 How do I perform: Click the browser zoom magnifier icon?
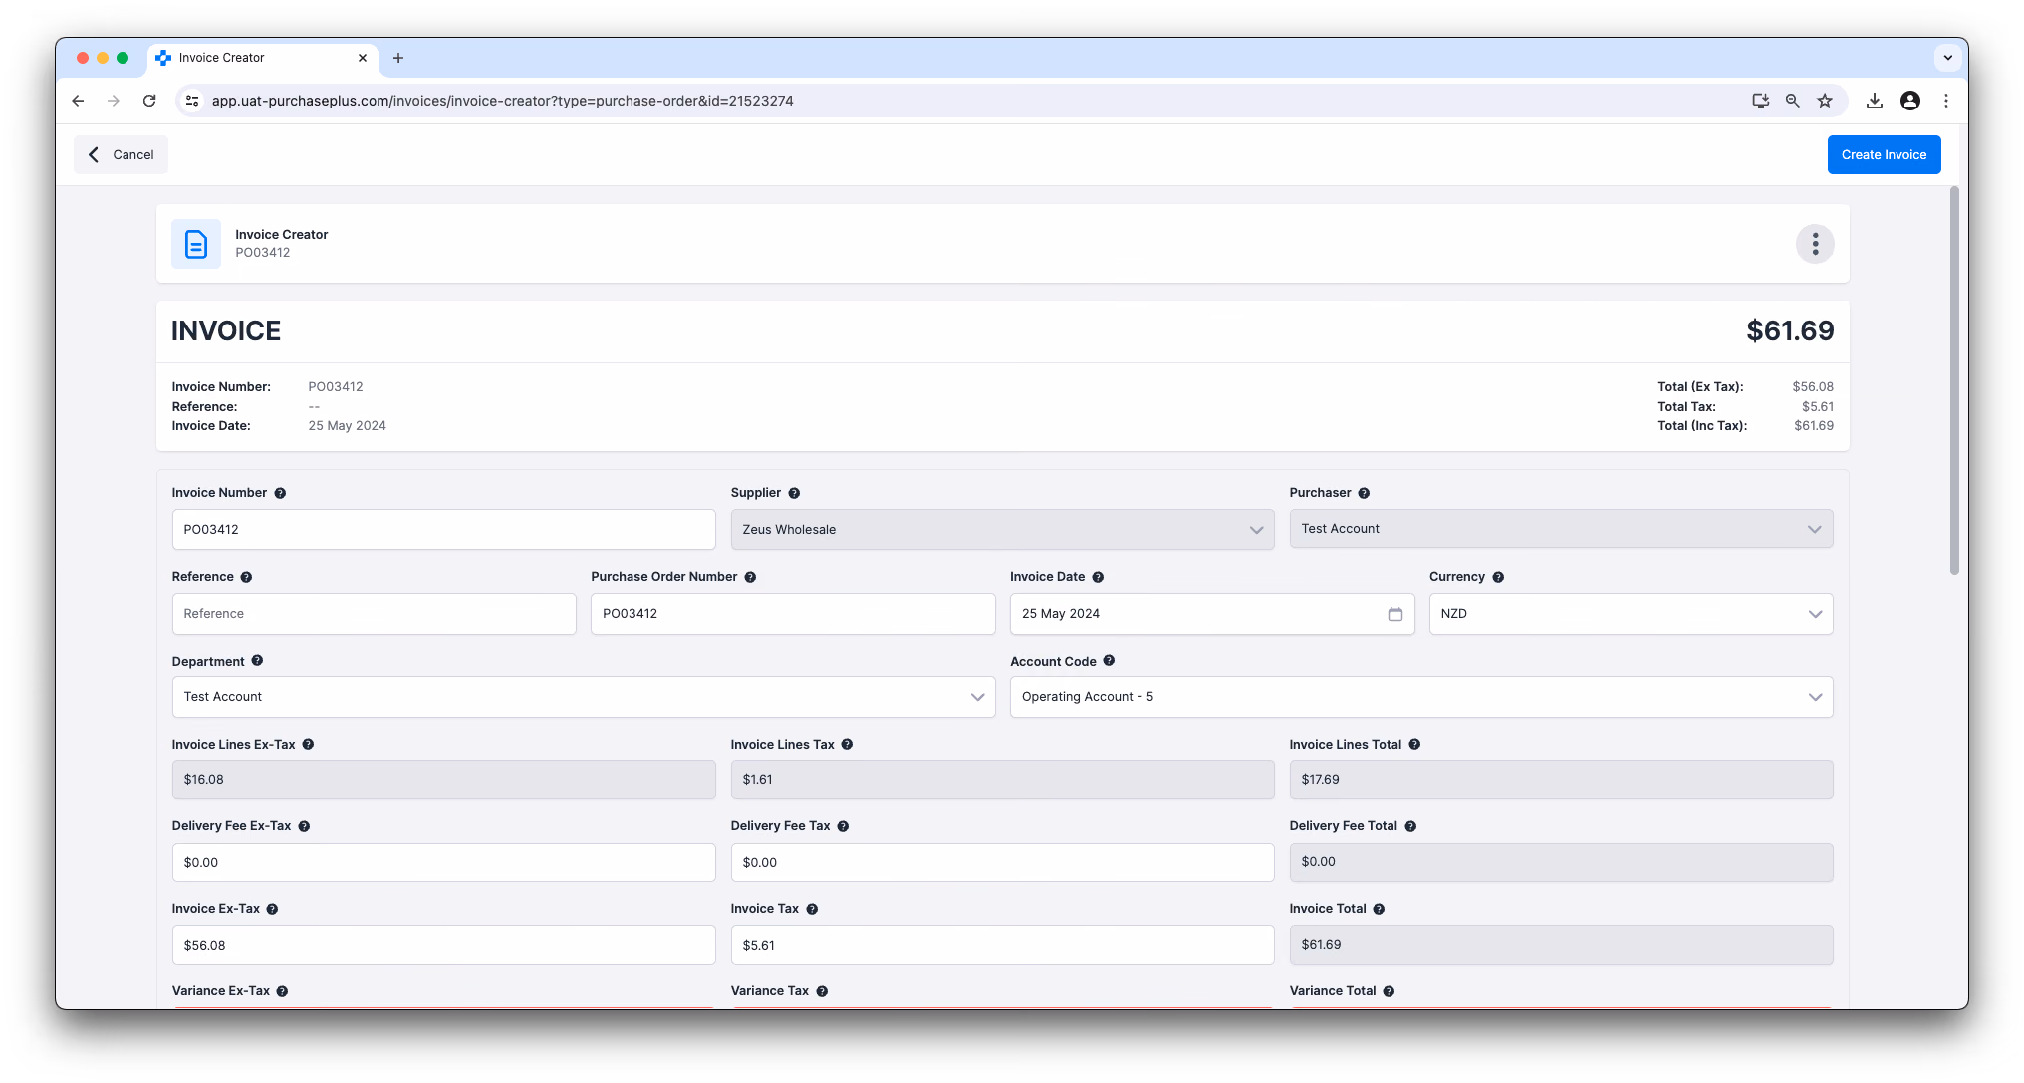[1793, 101]
